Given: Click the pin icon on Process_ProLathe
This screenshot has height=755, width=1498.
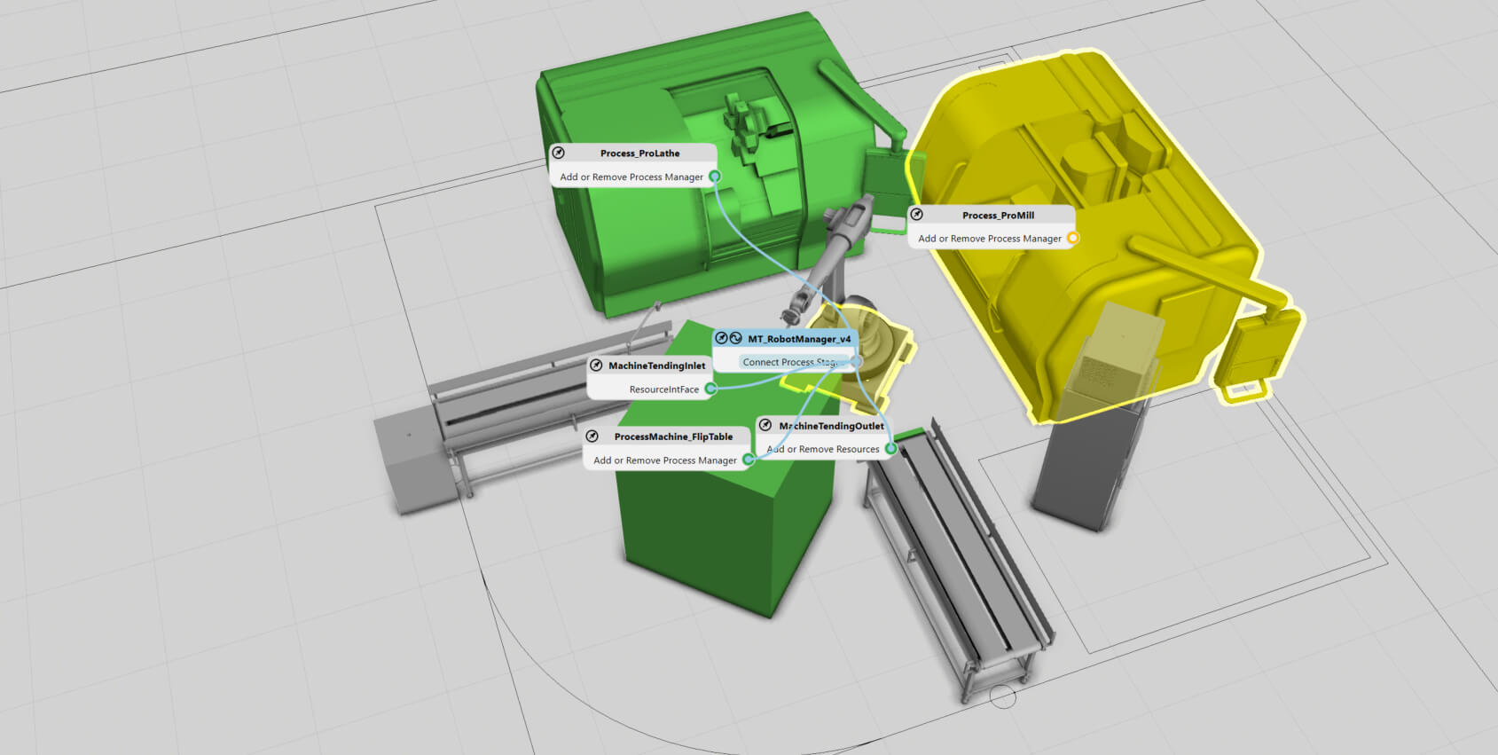Looking at the screenshot, I should click(x=559, y=153).
